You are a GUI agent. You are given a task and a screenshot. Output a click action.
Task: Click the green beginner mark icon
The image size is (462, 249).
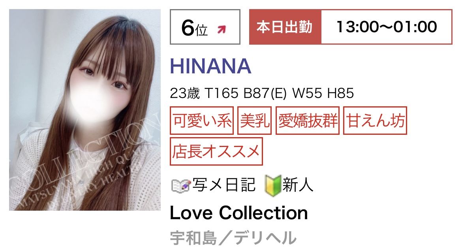pos(272,186)
